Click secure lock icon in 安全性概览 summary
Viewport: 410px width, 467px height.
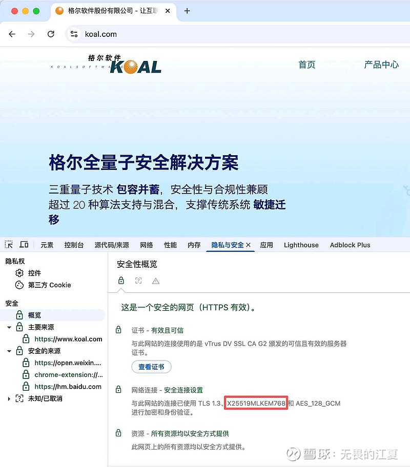point(121,280)
